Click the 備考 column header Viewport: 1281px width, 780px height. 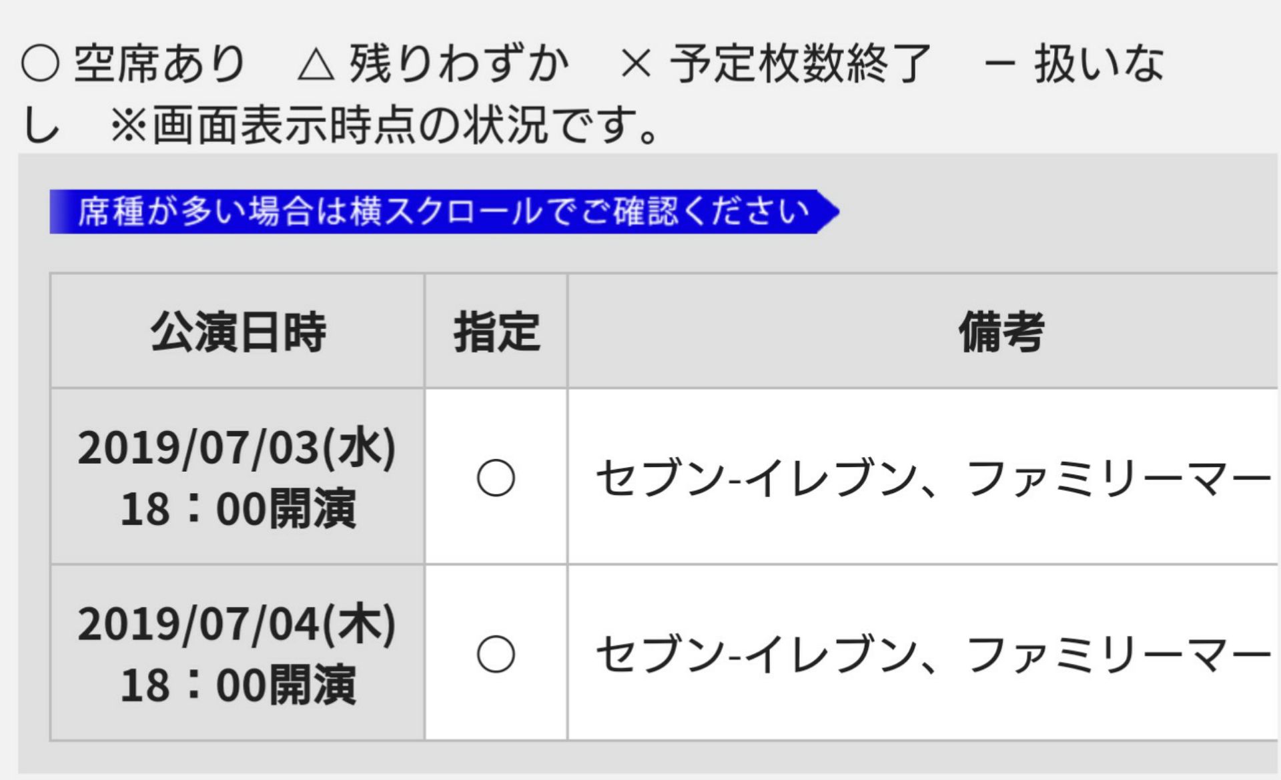tap(1001, 332)
